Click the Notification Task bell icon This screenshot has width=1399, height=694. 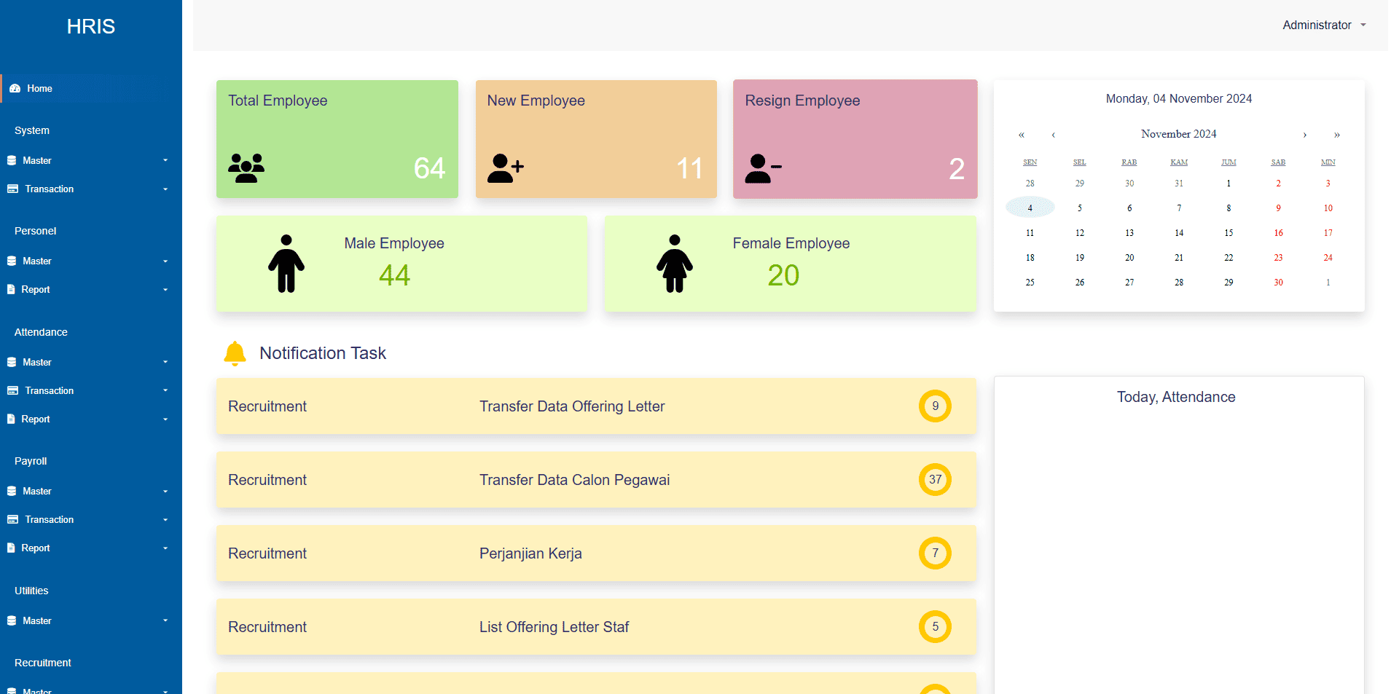tap(235, 353)
